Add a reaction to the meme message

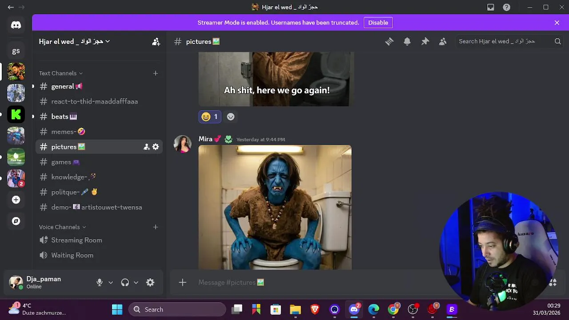coord(231,116)
